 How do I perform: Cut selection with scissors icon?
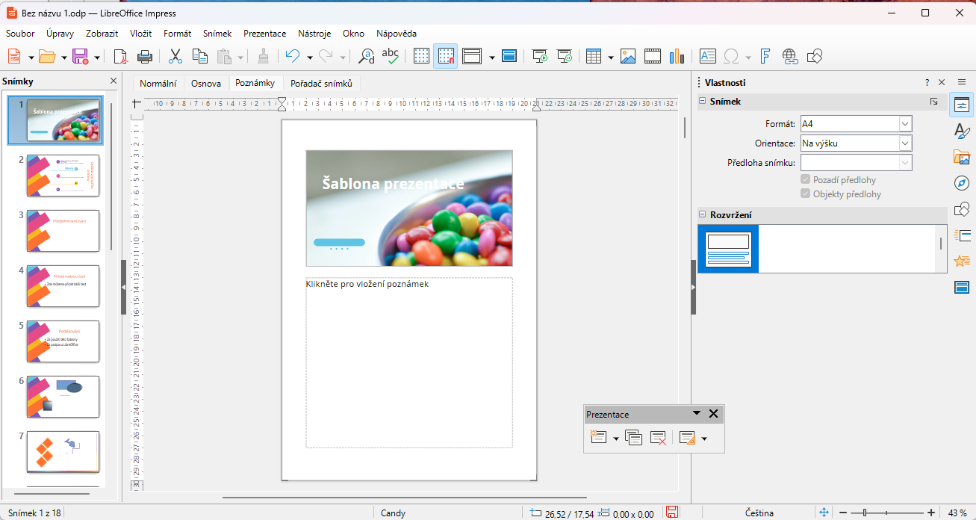point(175,56)
